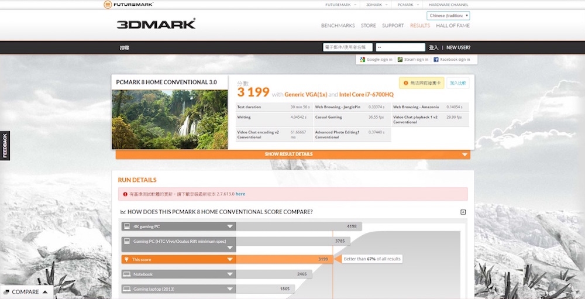Click the Gaming PC 3785 score bar
Screen dimensions: 585x299
point(293,241)
